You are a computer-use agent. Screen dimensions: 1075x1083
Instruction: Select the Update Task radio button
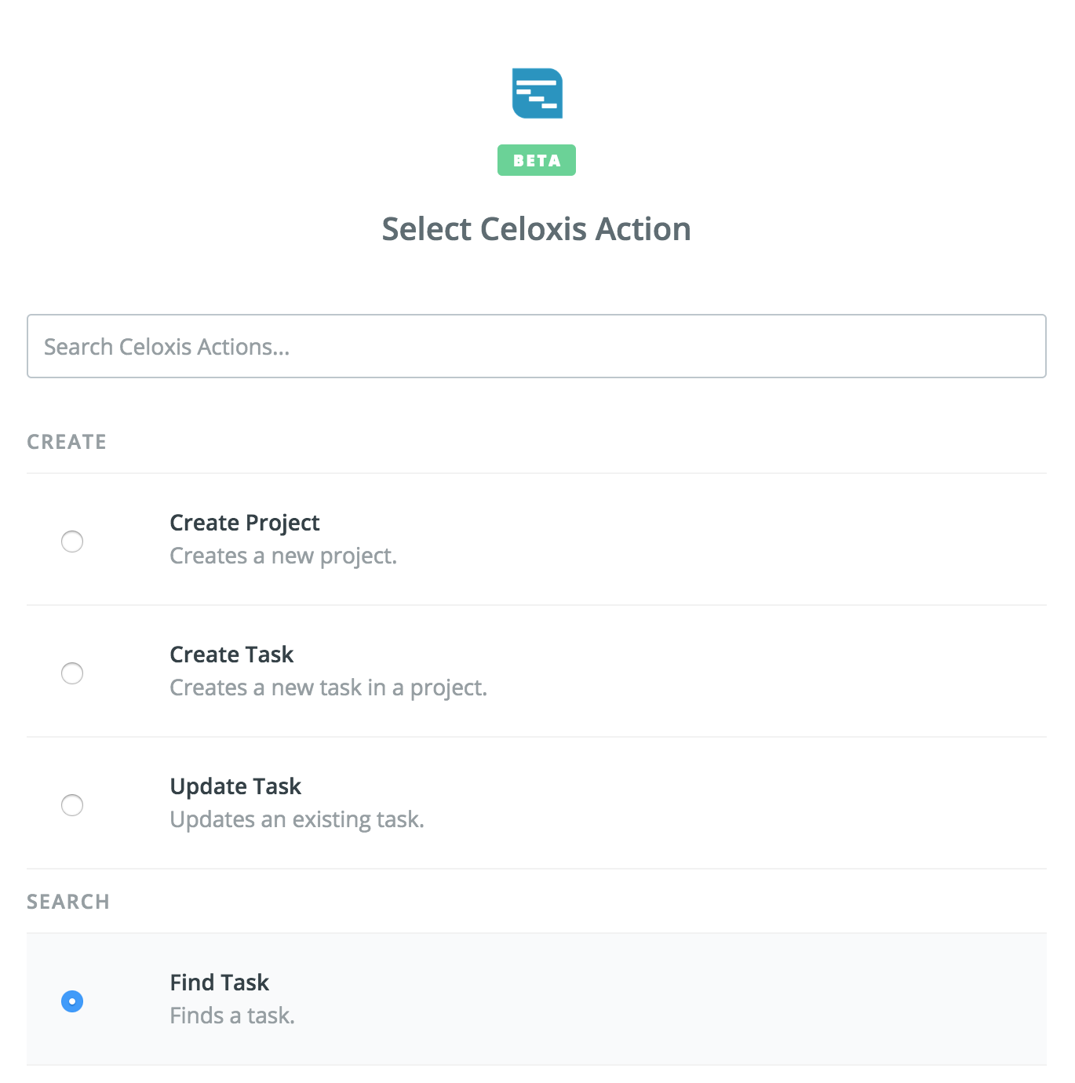(x=72, y=805)
